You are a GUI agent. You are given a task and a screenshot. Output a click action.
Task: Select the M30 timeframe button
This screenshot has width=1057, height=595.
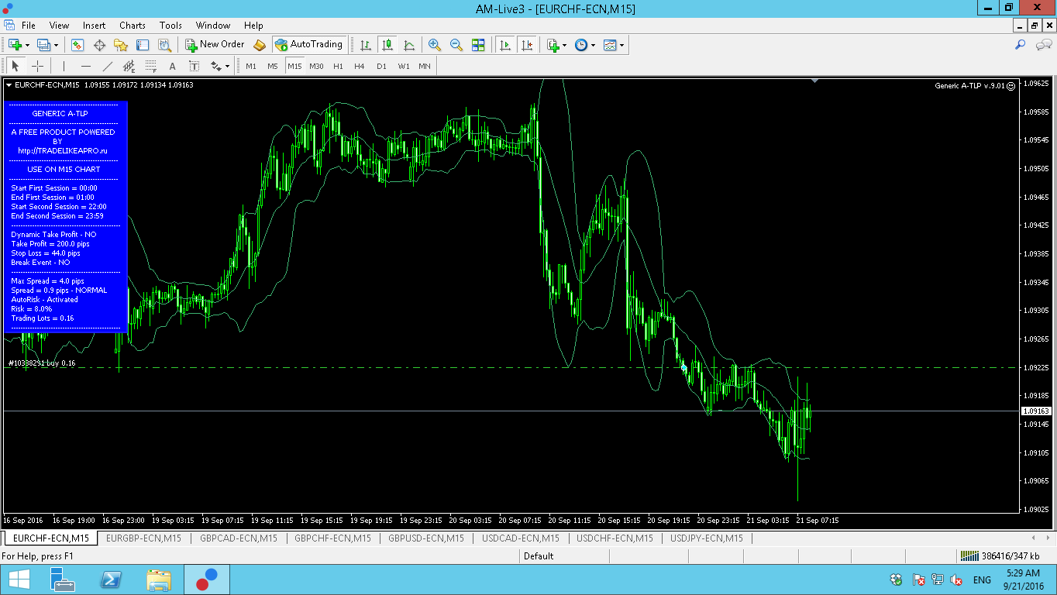point(316,66)
